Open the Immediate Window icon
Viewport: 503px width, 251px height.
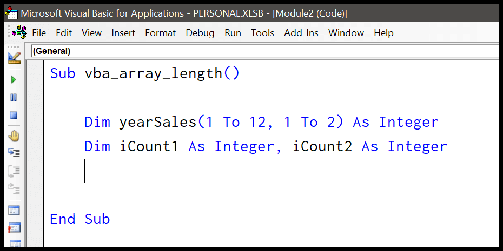click(14, 228)
